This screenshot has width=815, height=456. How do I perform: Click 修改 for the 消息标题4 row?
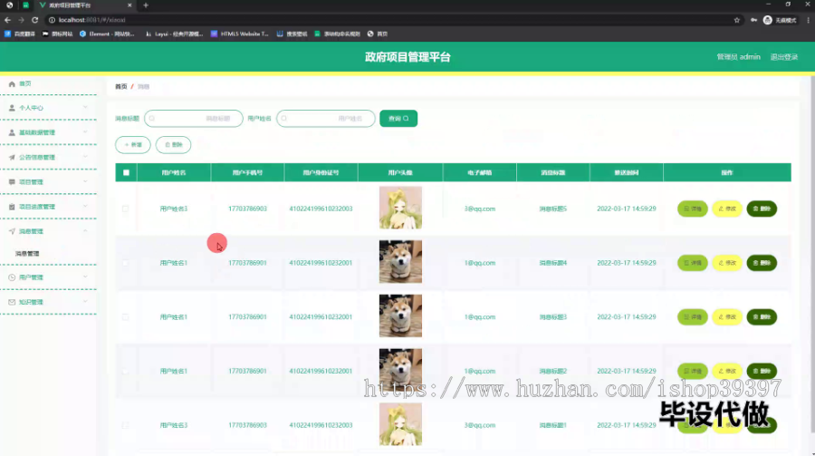727,263
